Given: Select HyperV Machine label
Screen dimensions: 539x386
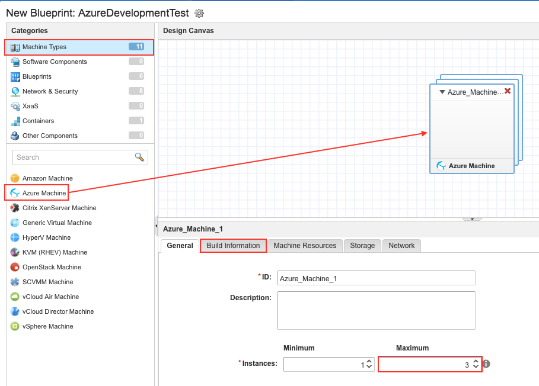Looking at the screenshot, I should pos(47,237).
